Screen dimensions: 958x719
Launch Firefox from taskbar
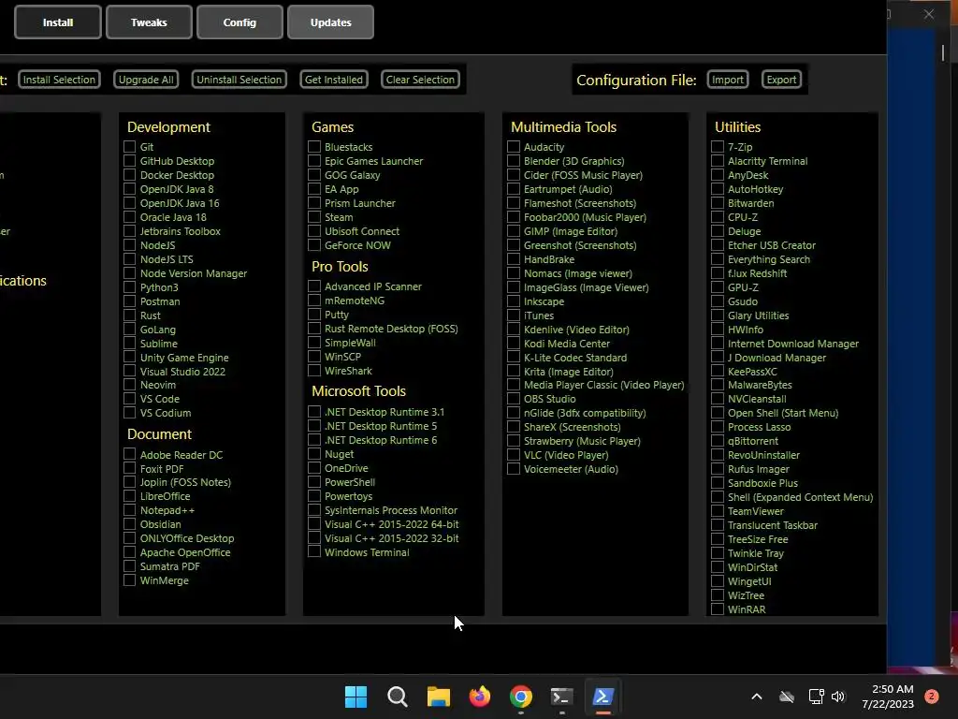[x=480, y=697]
